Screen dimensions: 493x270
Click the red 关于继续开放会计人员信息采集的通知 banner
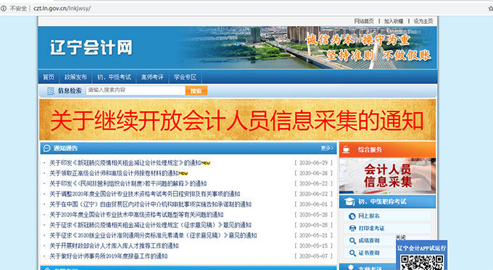(237, 120)
